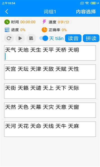Select the input box starting 天宫
This screenshot has width=100, height=167.
(50, 72)
